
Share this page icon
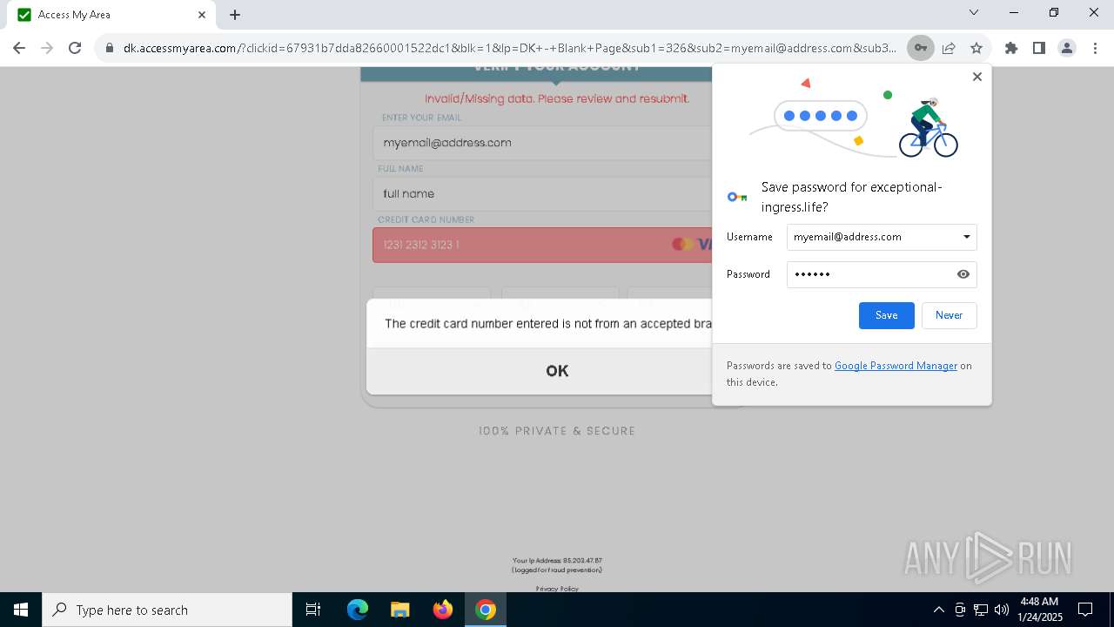[949, 48]
